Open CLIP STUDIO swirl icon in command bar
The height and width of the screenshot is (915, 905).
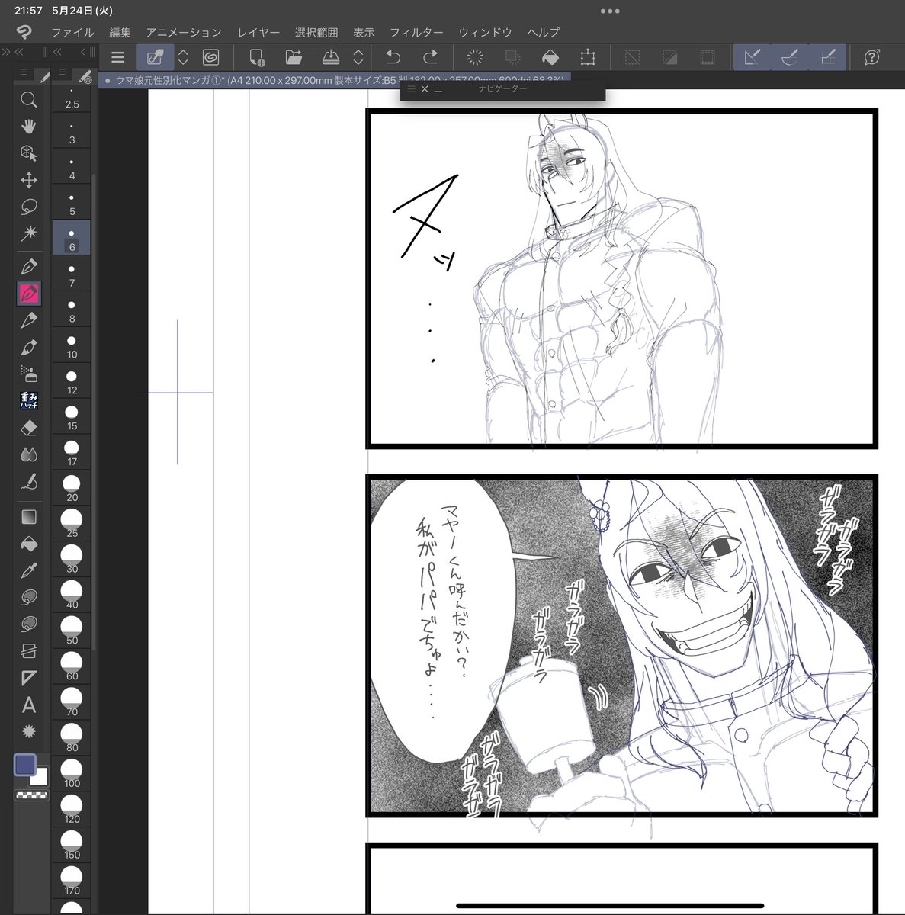click(x=211, y=57)
